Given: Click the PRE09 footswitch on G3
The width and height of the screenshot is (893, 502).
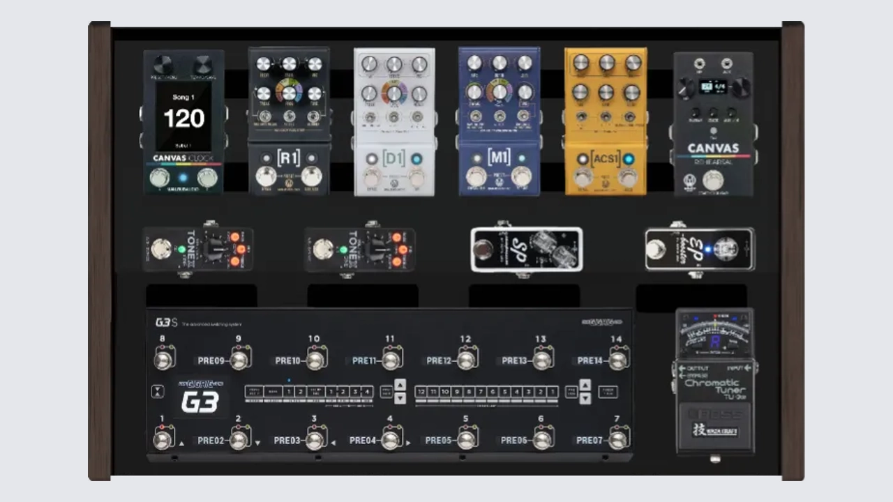Looking at the screenshot, I should [x=239, y=359].
